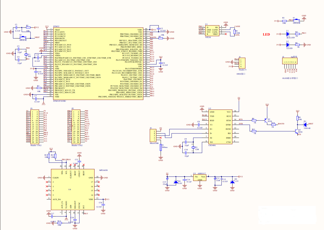Viewport: 324px width, 230px height.
Task: Click the 500ma fuse value
Action: click(165, 147)
